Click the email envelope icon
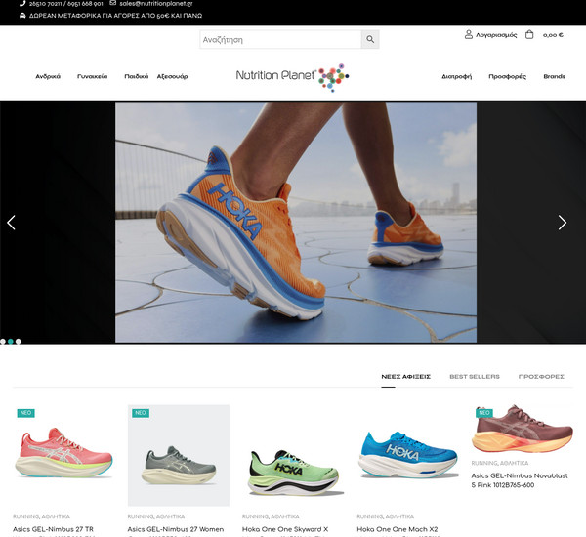This screenshot has height=537, width=586. point(113,3)
